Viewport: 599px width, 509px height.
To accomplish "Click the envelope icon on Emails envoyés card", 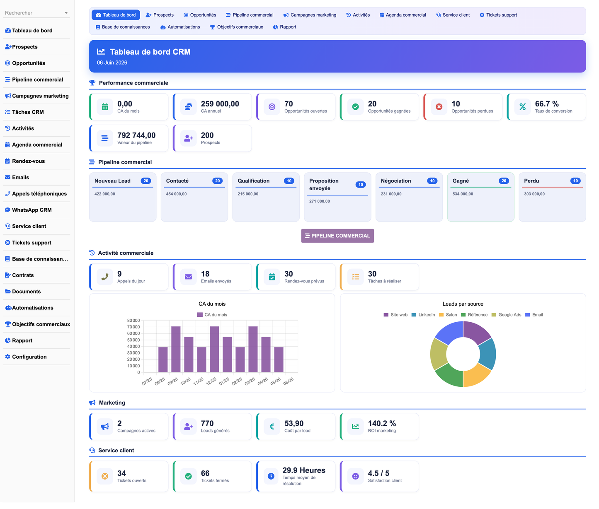I will pos(188,277).
